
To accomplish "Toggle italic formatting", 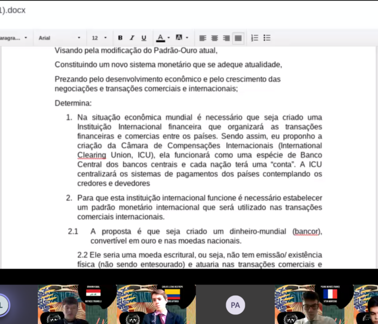I will (x=132, y=38).
